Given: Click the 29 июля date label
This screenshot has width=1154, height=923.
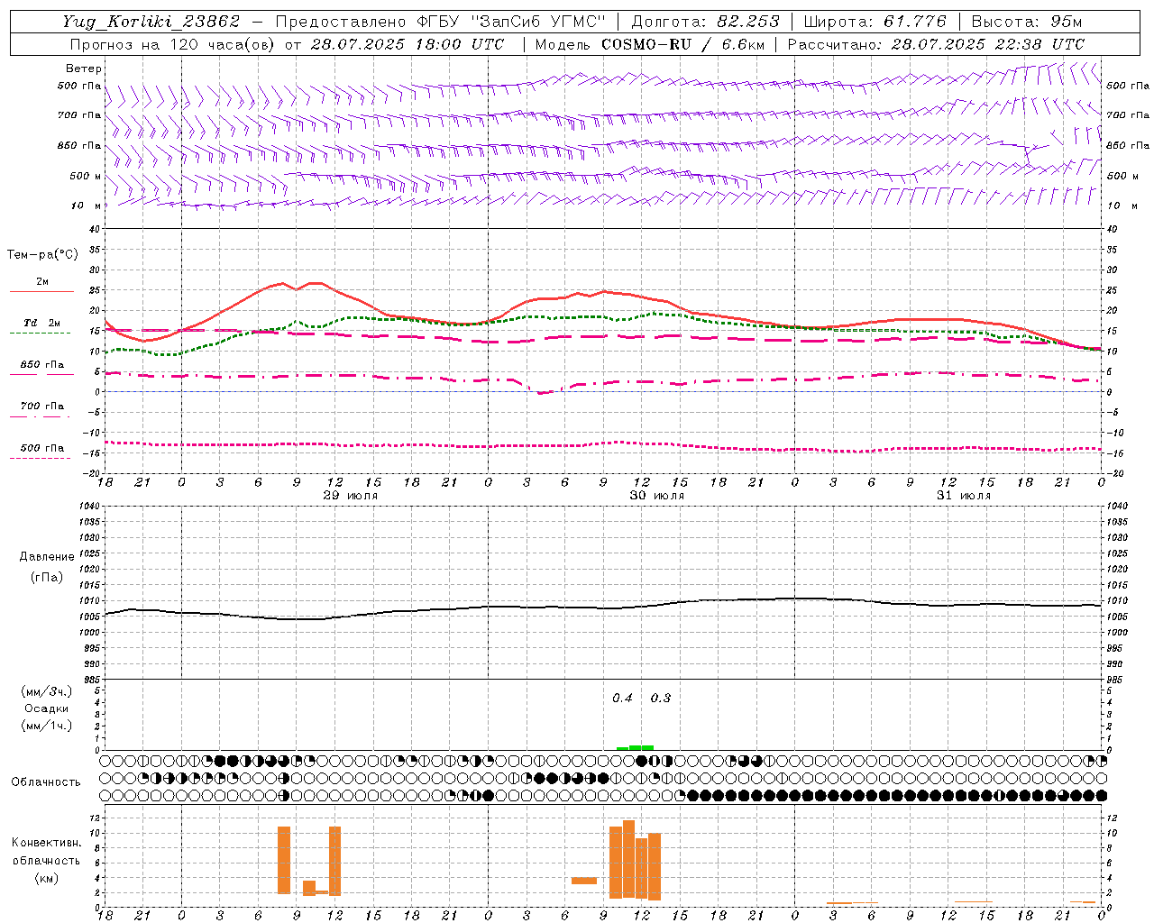Looking at the screenshot, I should (351, 496).
